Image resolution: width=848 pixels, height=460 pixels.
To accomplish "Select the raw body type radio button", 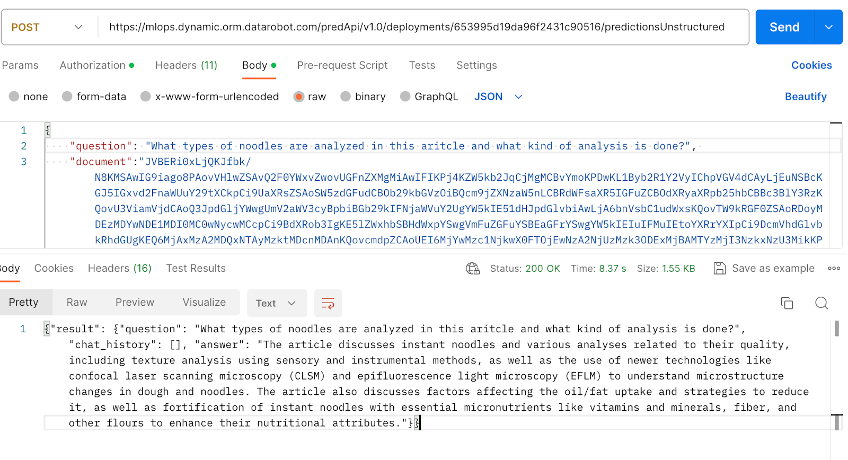I will pos(299,96).
